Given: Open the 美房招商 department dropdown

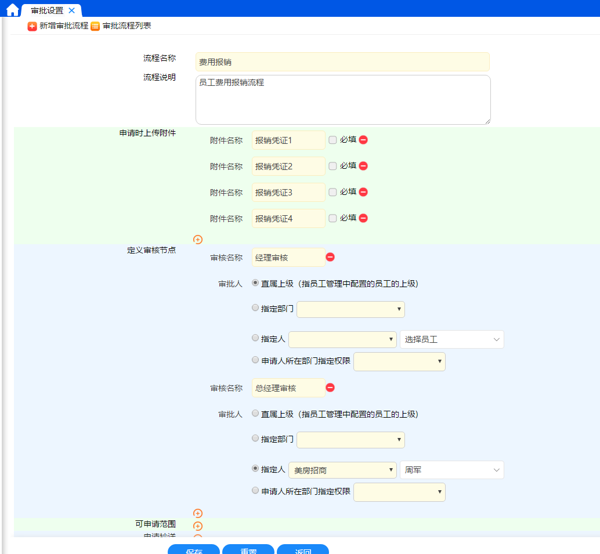Looking at the screenshot, I should tap(342, 470).
